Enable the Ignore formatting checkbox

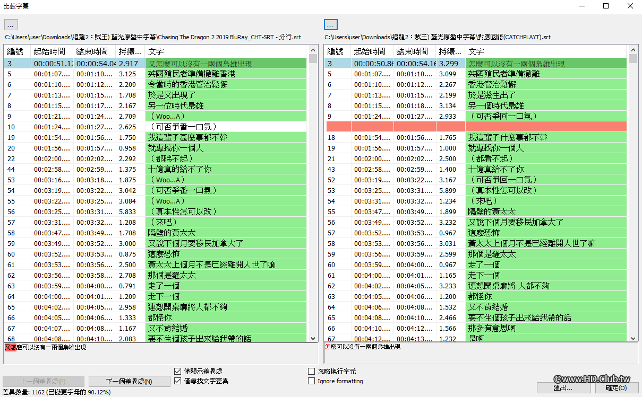[x=312, y=381]
